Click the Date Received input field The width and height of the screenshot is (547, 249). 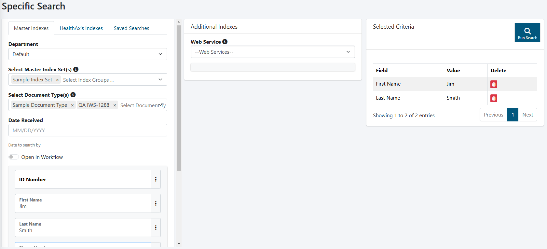click(88, 130)
